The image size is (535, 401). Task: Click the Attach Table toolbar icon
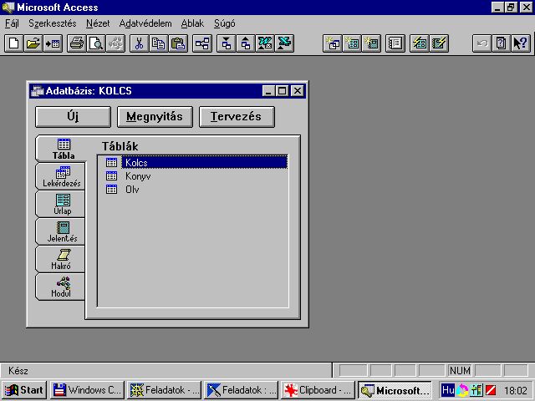[x=53, y=43]
